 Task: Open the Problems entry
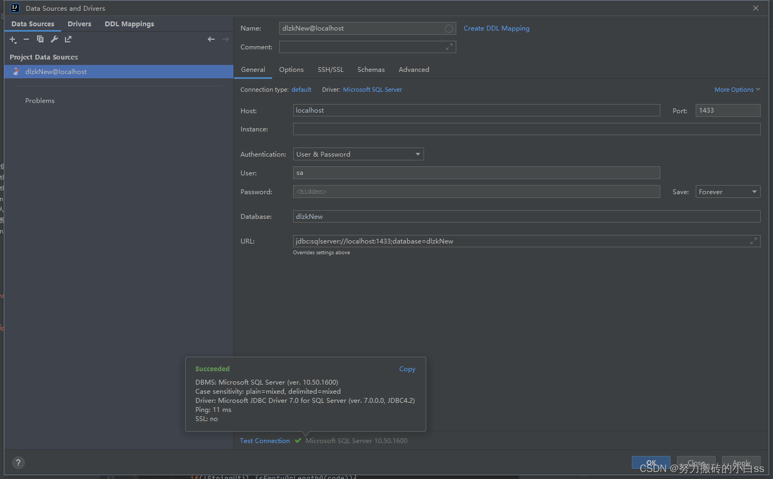[x=40, y=101]
